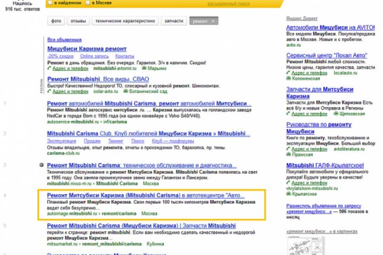Open ad 'Мицубиси Каризма ремонт'
Image resolution: width=383 pixels, height=255 pixels.
(87, 49)
